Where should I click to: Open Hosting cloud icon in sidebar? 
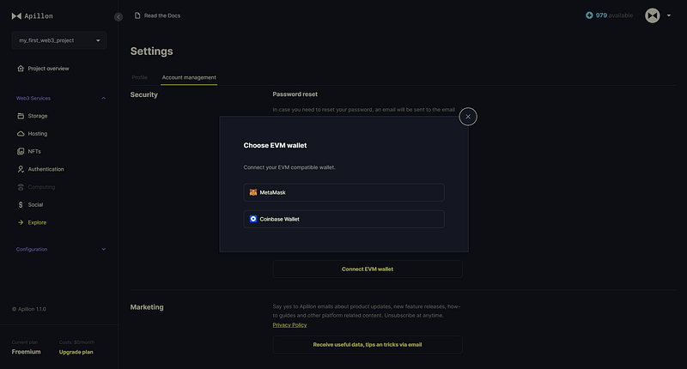click(21, 134)
